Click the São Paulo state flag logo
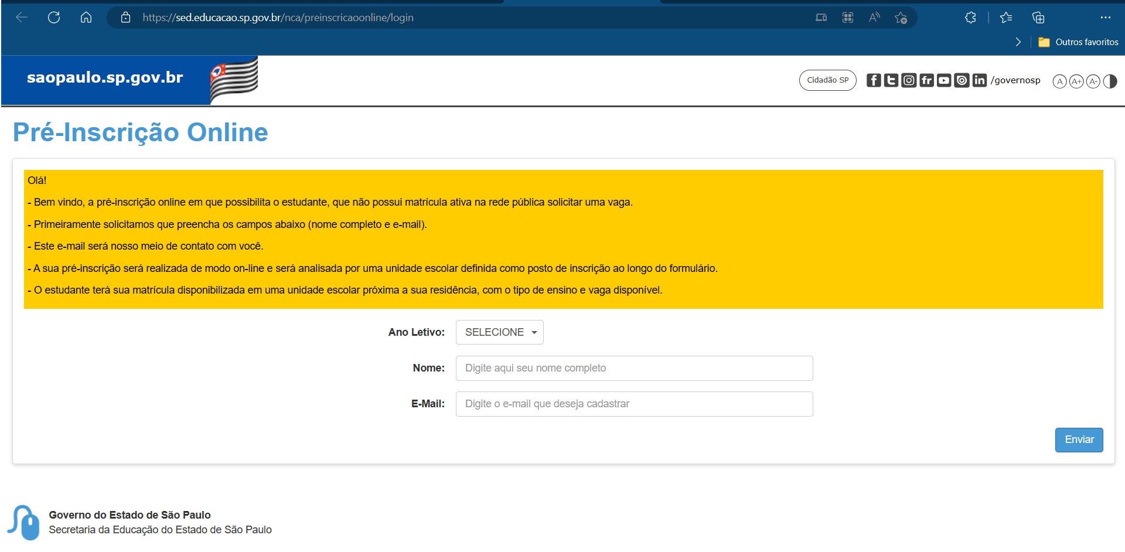 point(234,81)
